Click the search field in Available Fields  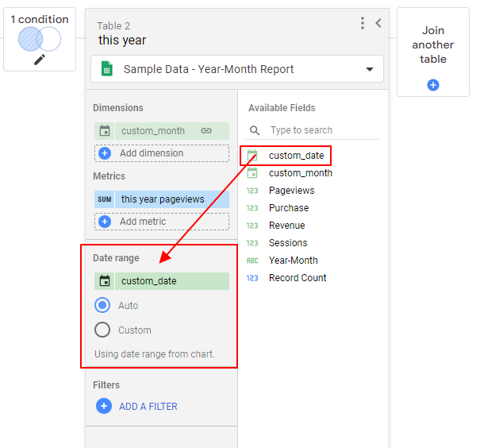321,130
